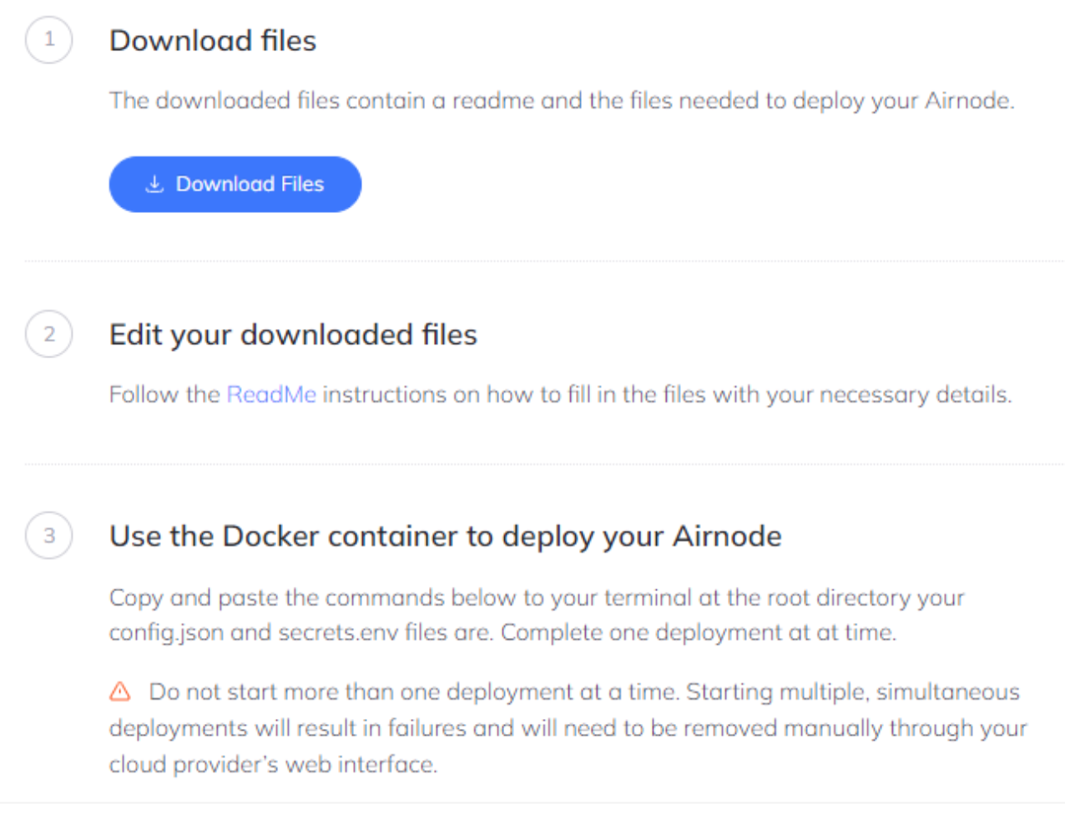Click the Download Files button

[x=235, y=185]
